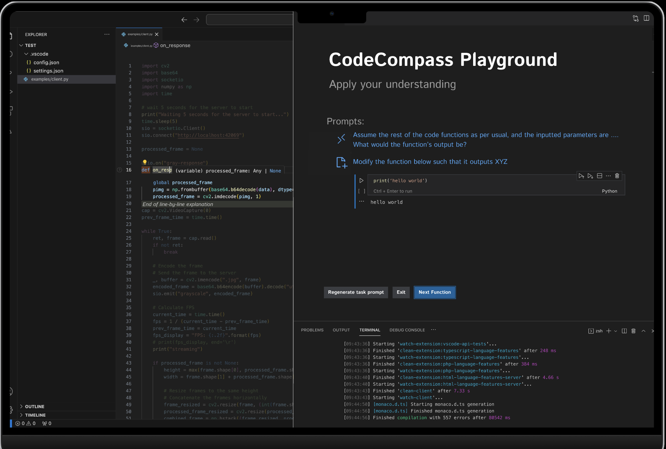The width and height of the screenshot is (666, 449).
Task: Click into the print('hello world') cell editor
Action: click(400, 180)
